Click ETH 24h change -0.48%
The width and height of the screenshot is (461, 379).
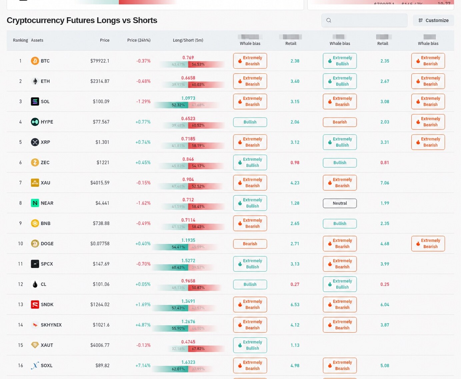point(143,81)
